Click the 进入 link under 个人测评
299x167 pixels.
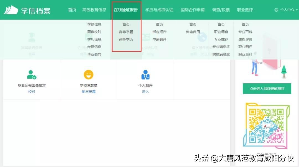tap(145, 91)
